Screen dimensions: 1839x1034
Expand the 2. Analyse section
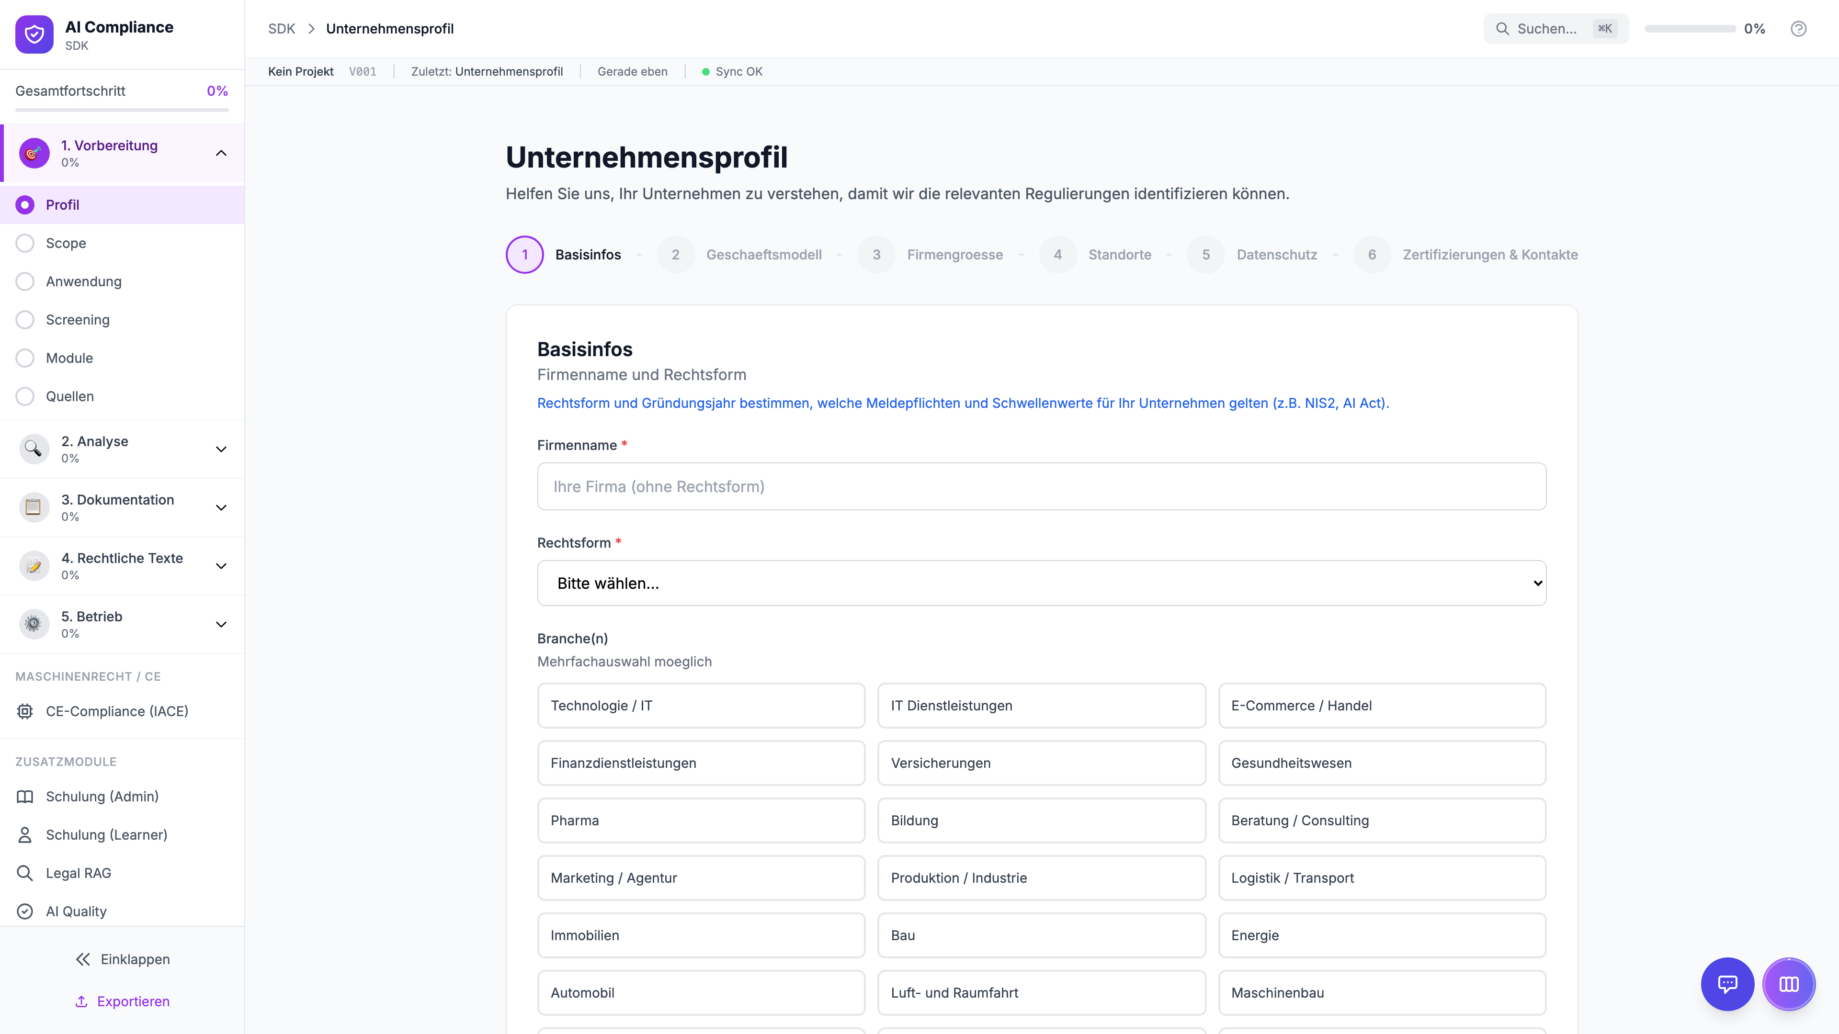coord(221,449)
